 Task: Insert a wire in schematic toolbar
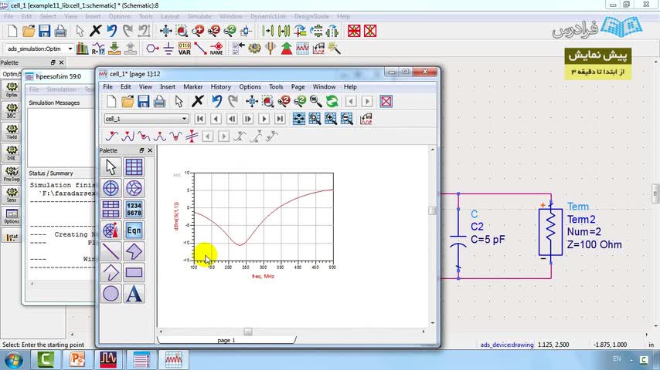point(200,49)
